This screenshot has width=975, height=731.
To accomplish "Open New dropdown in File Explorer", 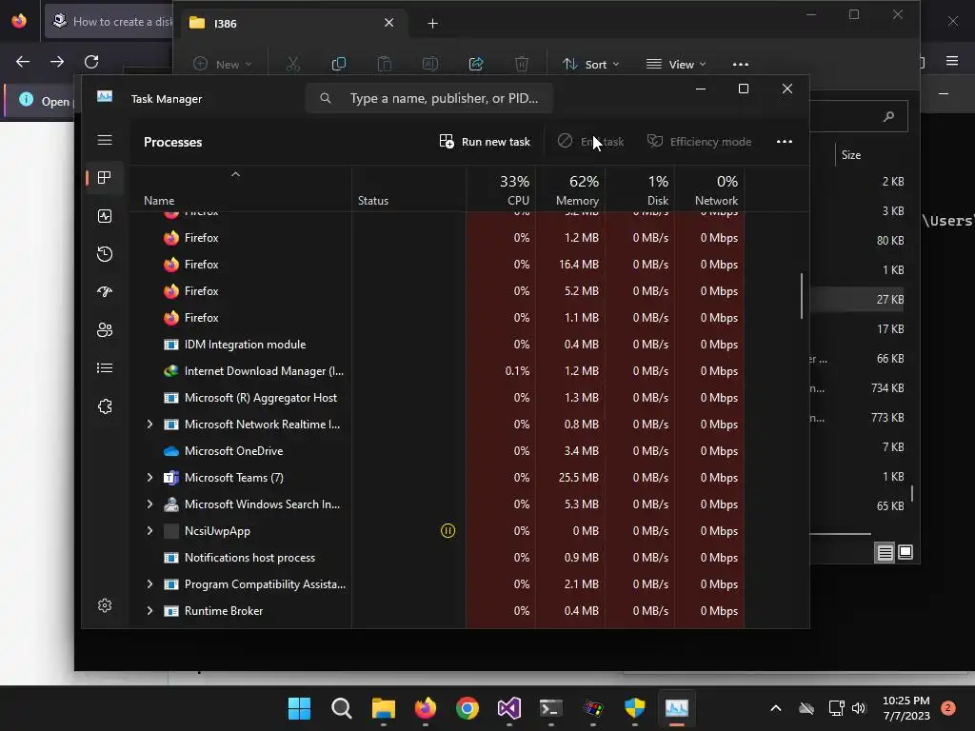I will tap(222, 64).
